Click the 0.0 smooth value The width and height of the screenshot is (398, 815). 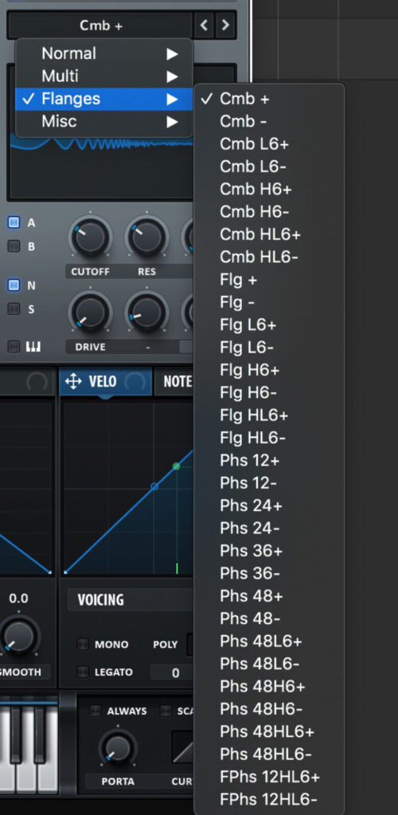[18, 599]
